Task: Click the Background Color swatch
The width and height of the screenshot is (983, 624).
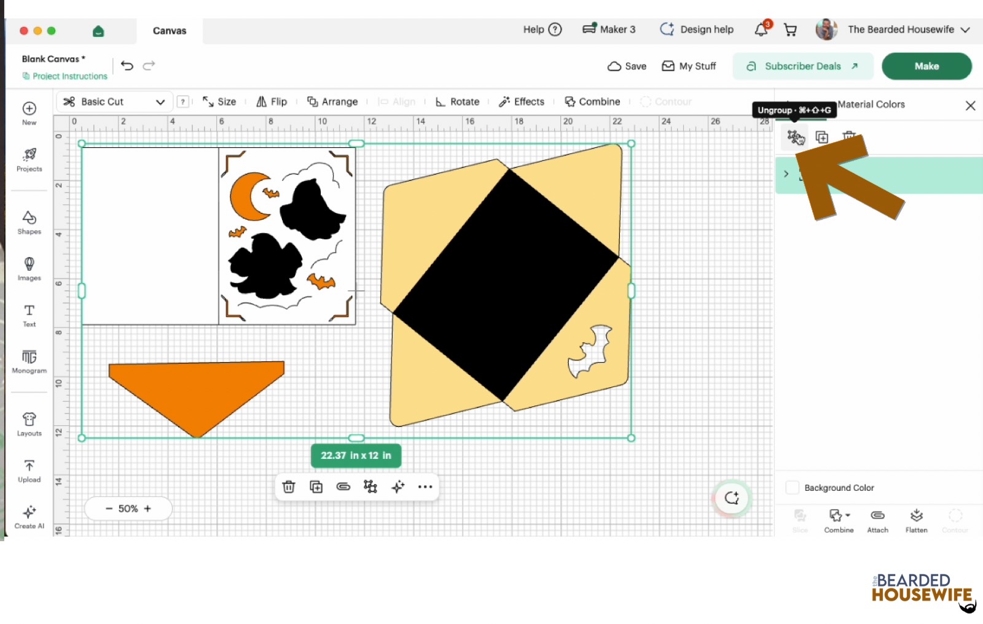Action: [x=793, y=488]
